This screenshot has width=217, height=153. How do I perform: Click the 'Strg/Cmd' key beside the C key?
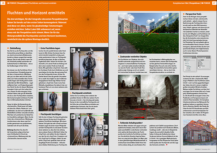coord(99,127)
